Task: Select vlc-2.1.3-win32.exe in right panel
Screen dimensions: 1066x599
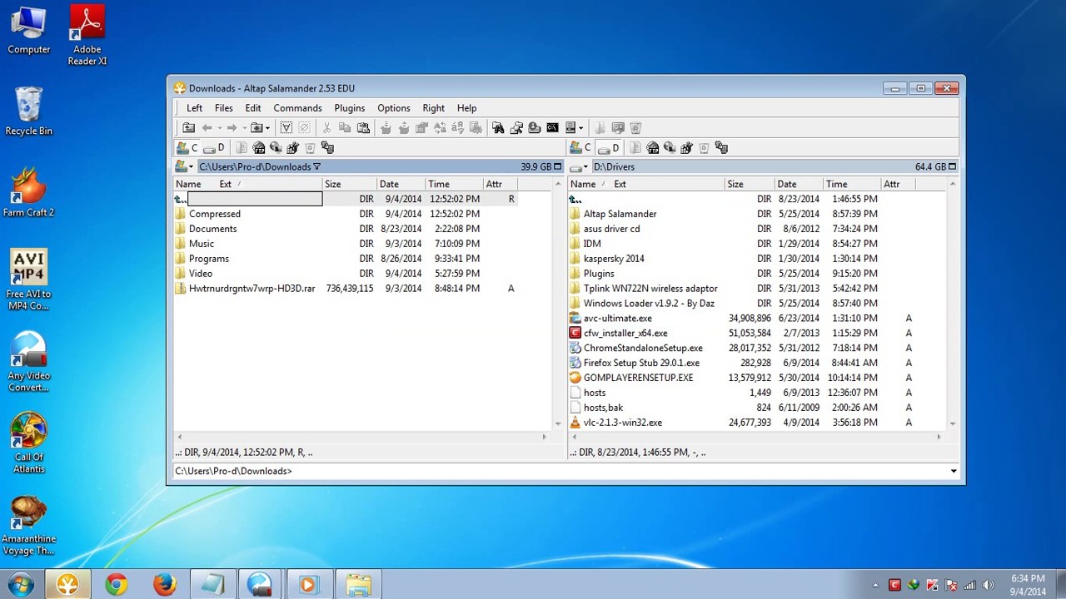Action: click(622, 423)
